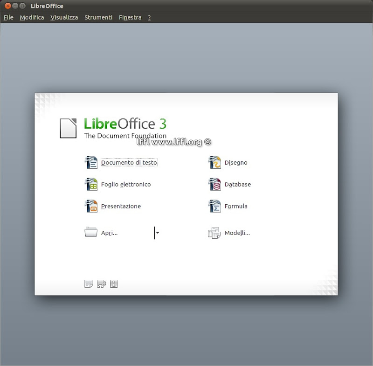The width and height of the screenshot is (373, 366).
Task: Click the Disegno drawing icon
Action: 214,162
